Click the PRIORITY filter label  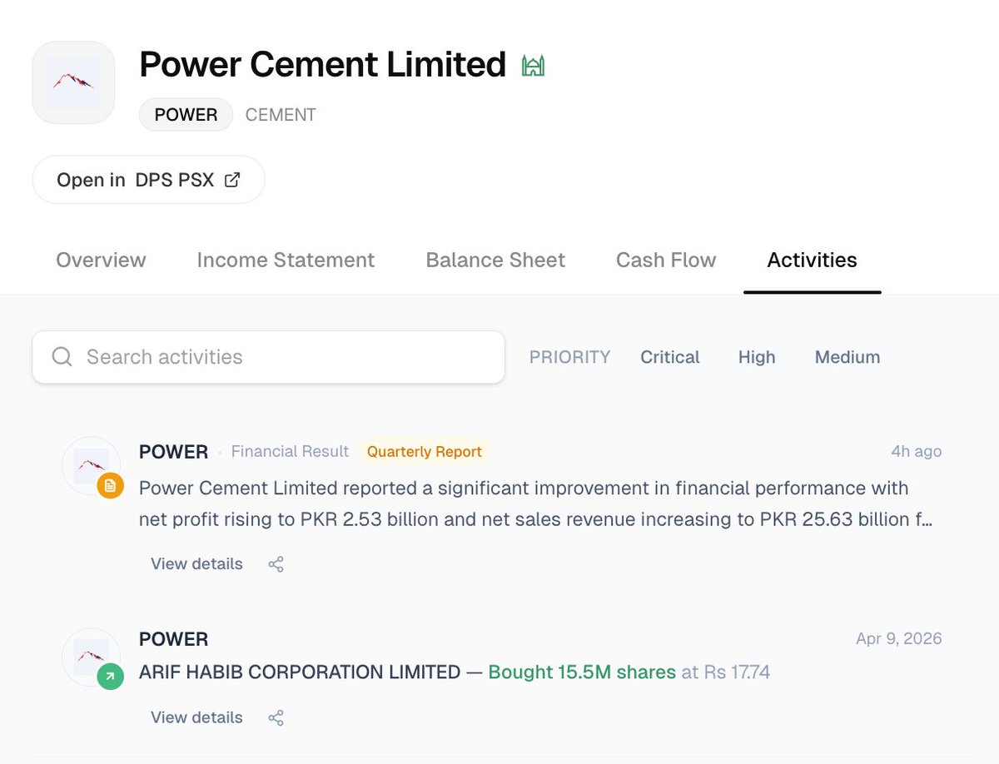point(569,357)
